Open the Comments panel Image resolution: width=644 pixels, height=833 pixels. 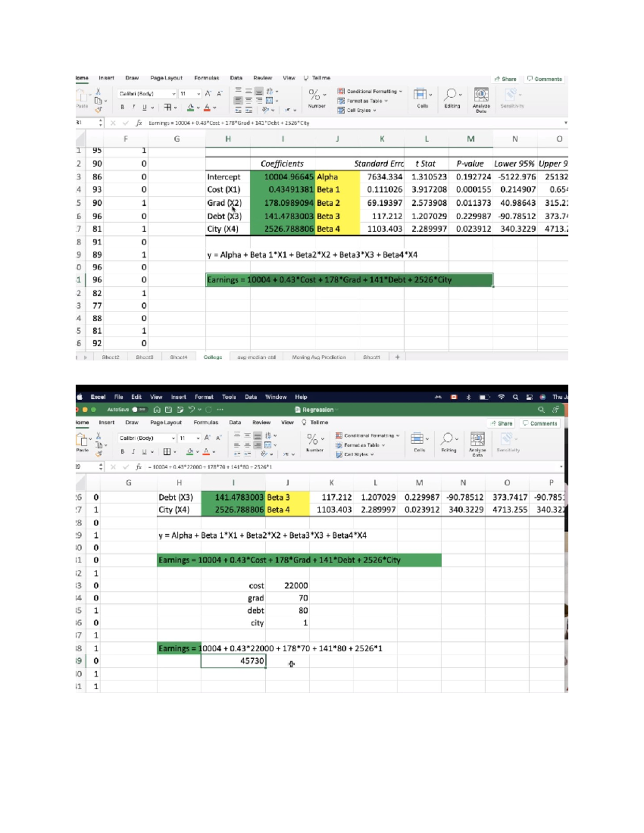pyautogui.click(x=545, y=79)
